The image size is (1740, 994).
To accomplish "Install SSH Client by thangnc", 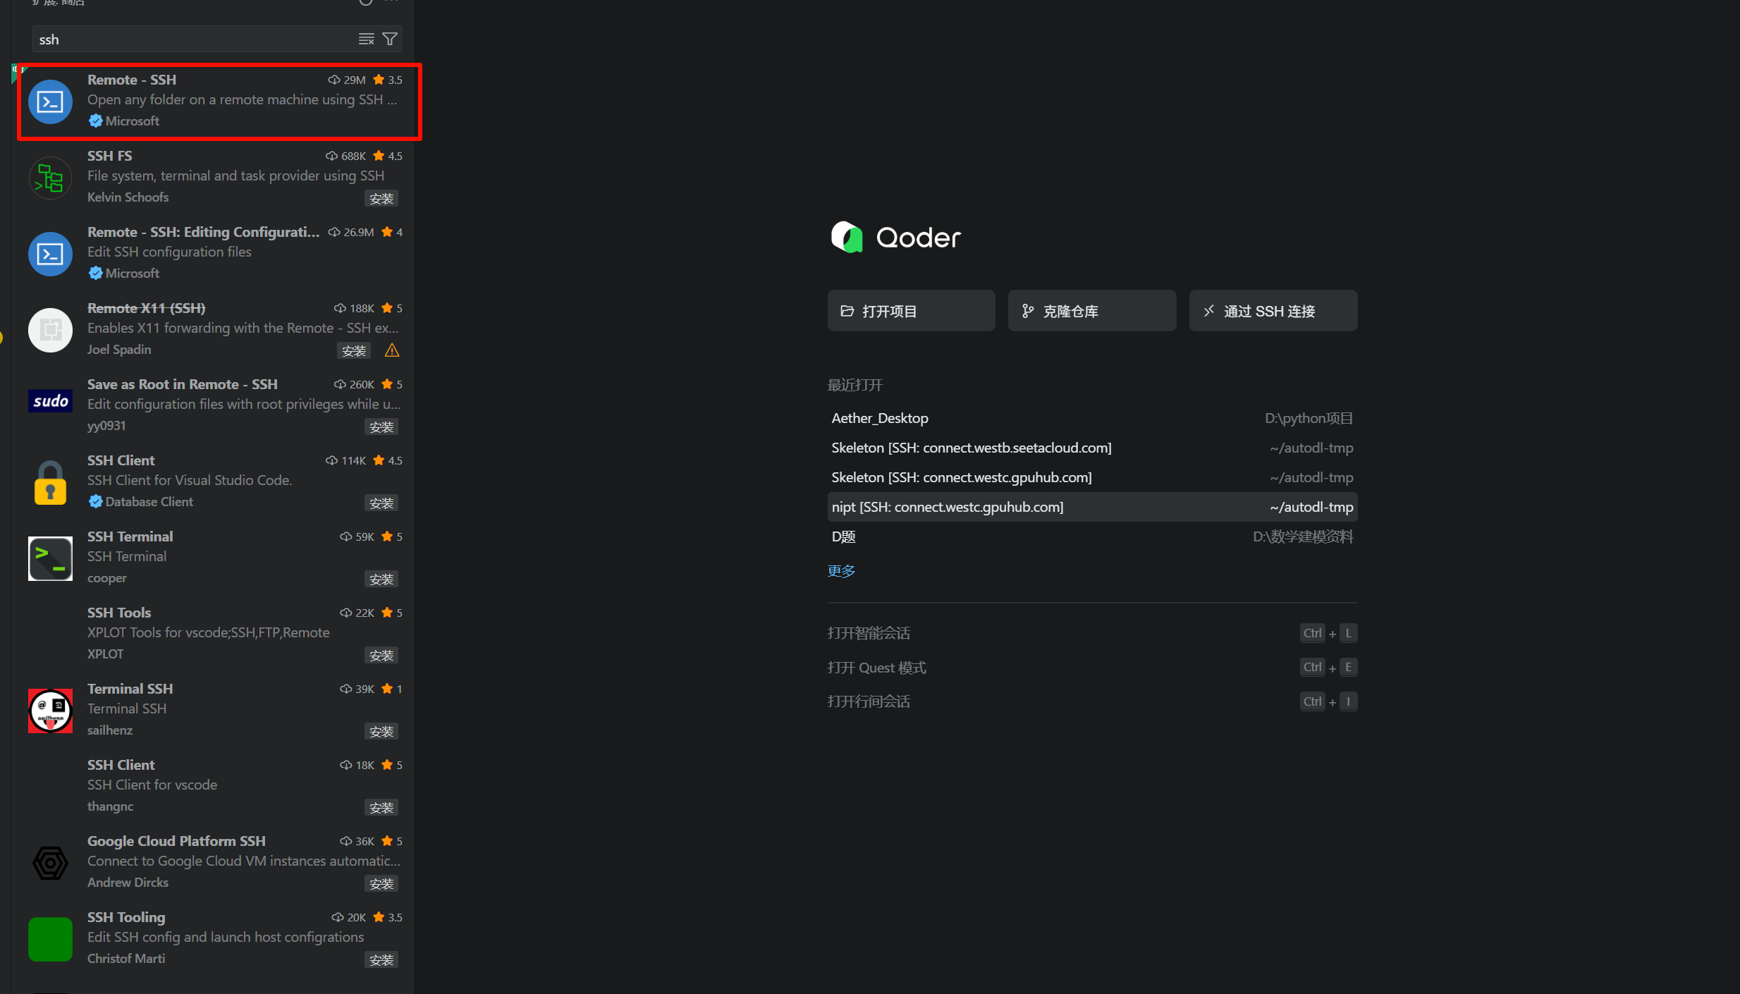I will (381, 808).
